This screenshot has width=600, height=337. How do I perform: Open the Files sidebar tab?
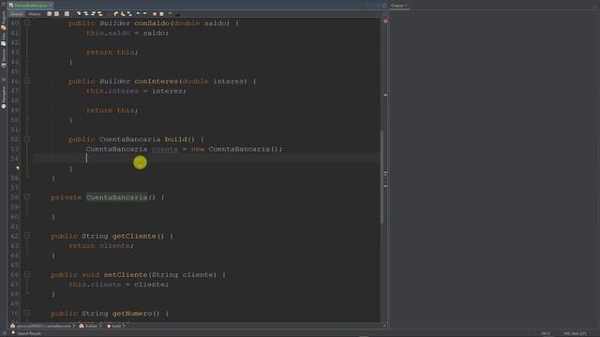tap(4, 38)
